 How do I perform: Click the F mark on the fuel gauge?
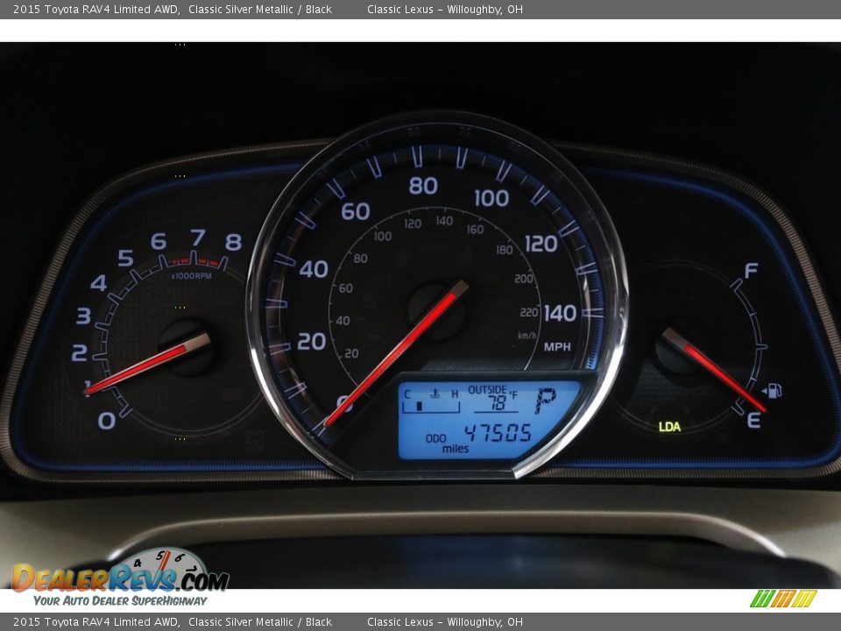751,271
